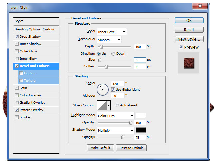Select the Down direction radio button
Viewport: 215px width, 161px height.
pos(113,54)
